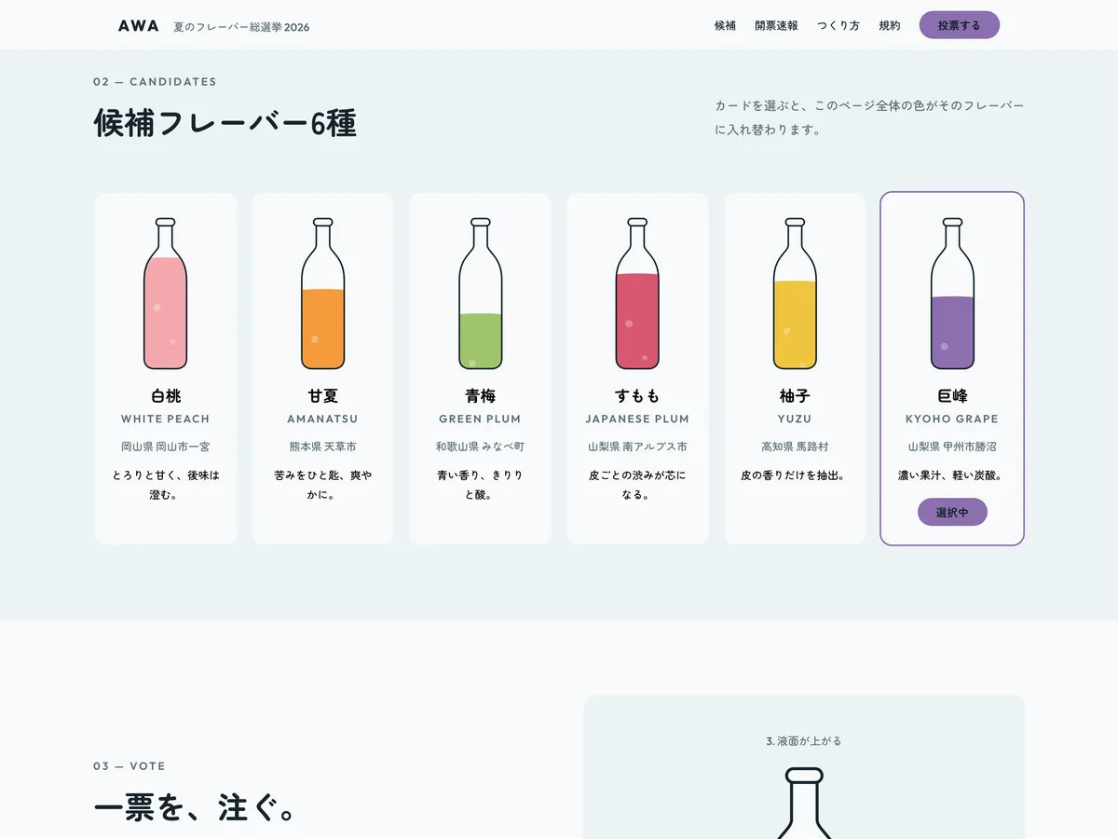Open the 開票速報 navigation link
This screenshot has width=1118, height=839.
(776, 26)
